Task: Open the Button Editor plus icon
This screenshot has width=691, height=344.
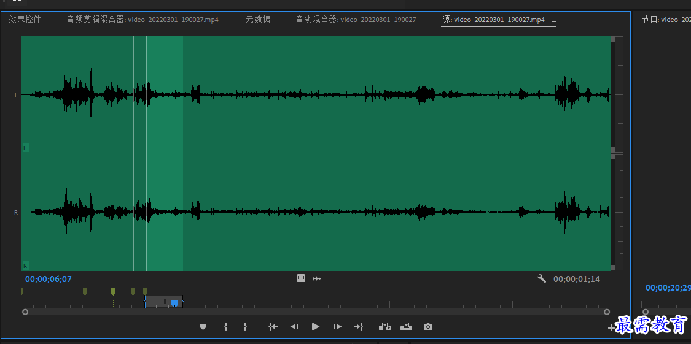Action: [611, 327]
